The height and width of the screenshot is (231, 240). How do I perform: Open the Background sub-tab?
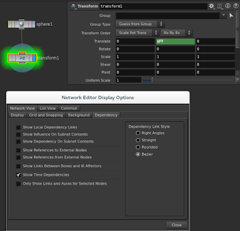pos(79,115)
